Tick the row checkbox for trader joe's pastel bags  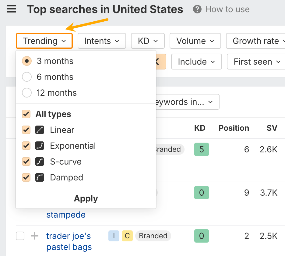(x=20, y=236)
